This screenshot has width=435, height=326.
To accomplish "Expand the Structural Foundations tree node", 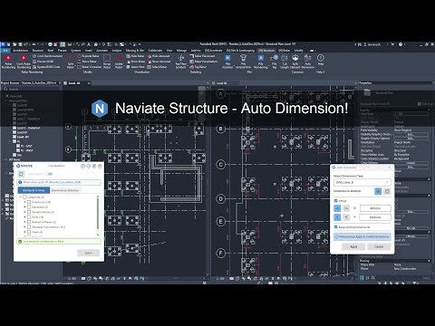I will click(24, 227).
